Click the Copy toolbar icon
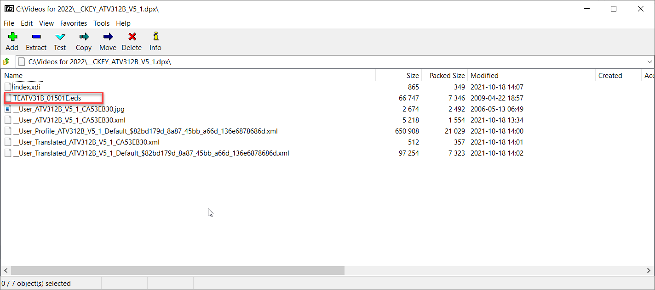Viewport: 655px width, 290px height. point(84,37)
